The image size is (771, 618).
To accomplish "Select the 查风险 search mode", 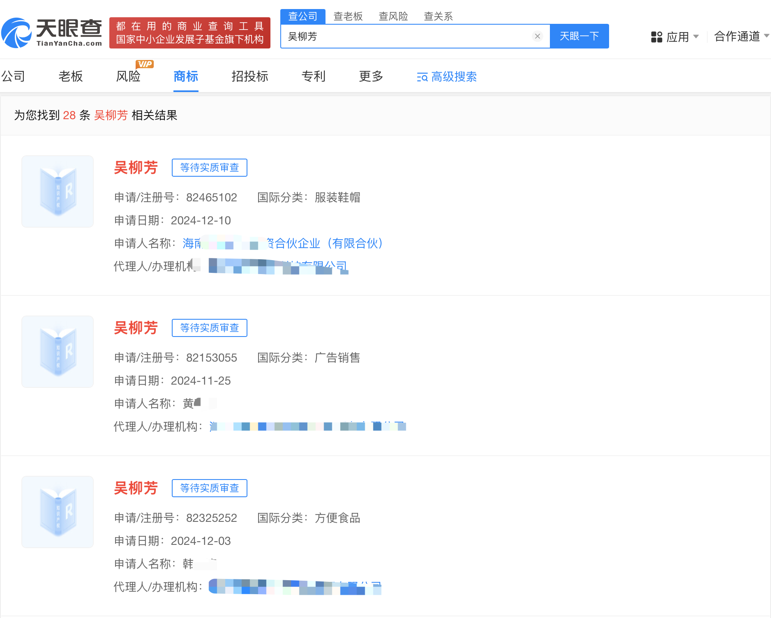I will click(x=393, y=16).
